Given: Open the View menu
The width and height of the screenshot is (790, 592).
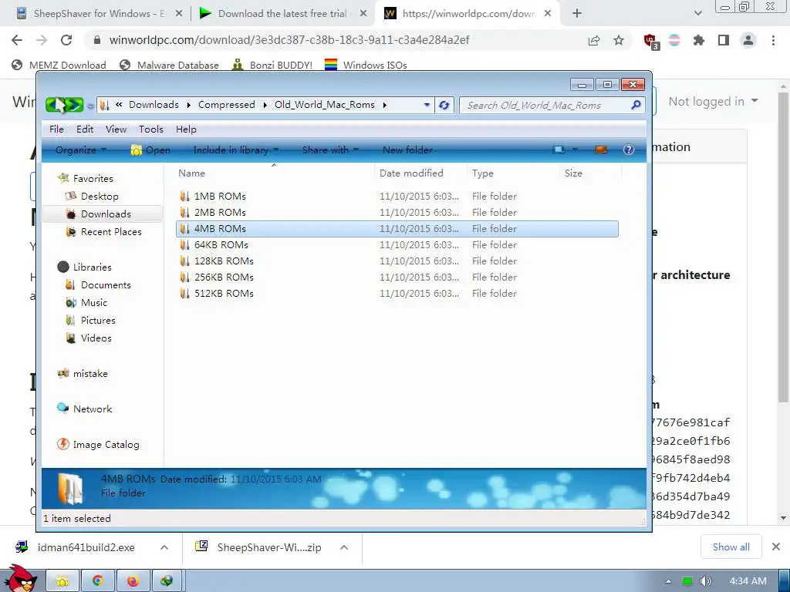Looking at the screenshot, I should pos(116,129).
